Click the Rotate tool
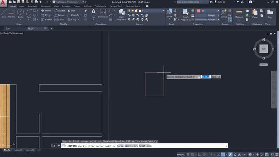 pos(60,10)
